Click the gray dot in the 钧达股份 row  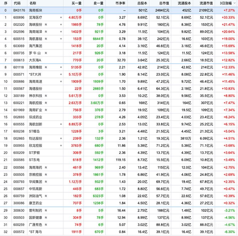[61, 139]
